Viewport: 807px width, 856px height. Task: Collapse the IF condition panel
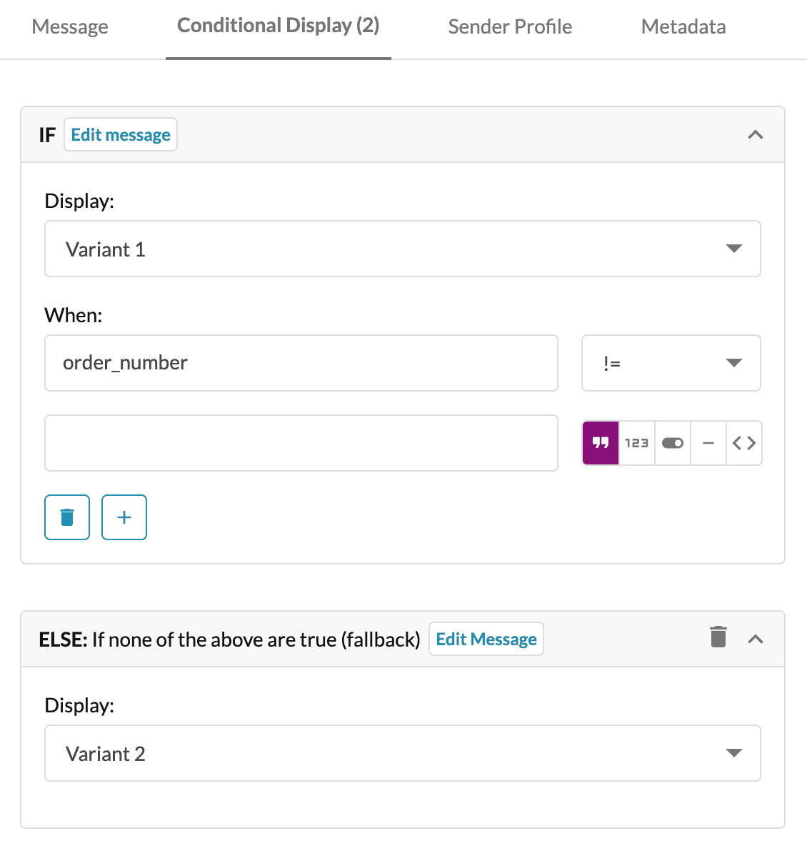[755, 134]
